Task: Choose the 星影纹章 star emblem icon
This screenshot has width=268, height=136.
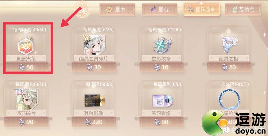Action: (x=162, y=45)
